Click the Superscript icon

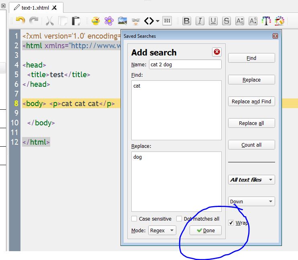tap(253, 21)
